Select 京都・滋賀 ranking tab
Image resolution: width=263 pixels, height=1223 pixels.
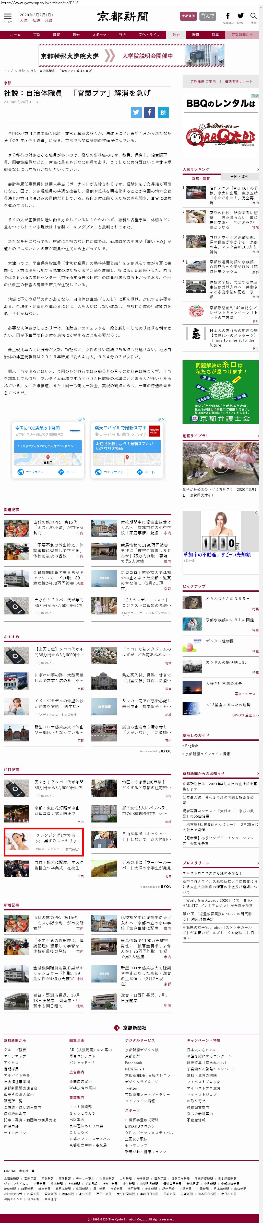point(201,178)
